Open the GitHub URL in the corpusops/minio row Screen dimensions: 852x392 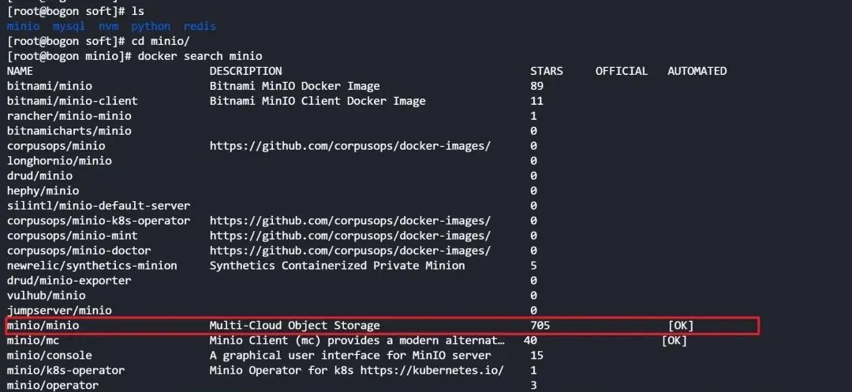(350, 146)
